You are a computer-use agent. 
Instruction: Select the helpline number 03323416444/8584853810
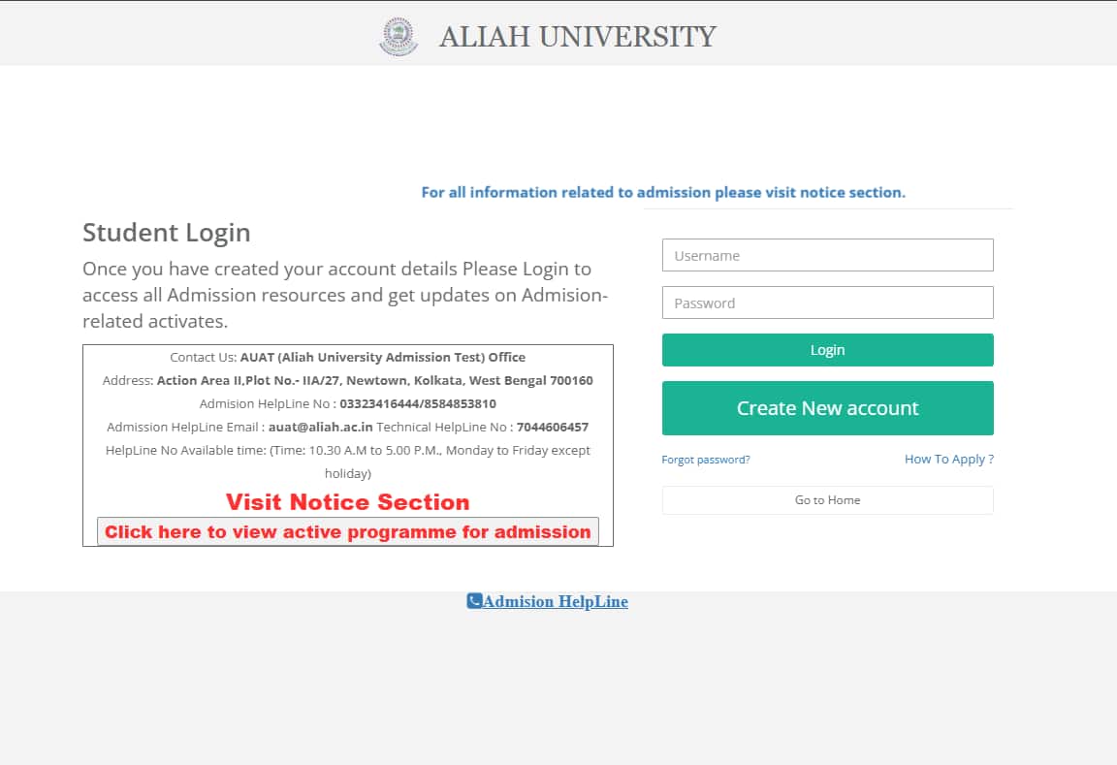tap(418, 403)
